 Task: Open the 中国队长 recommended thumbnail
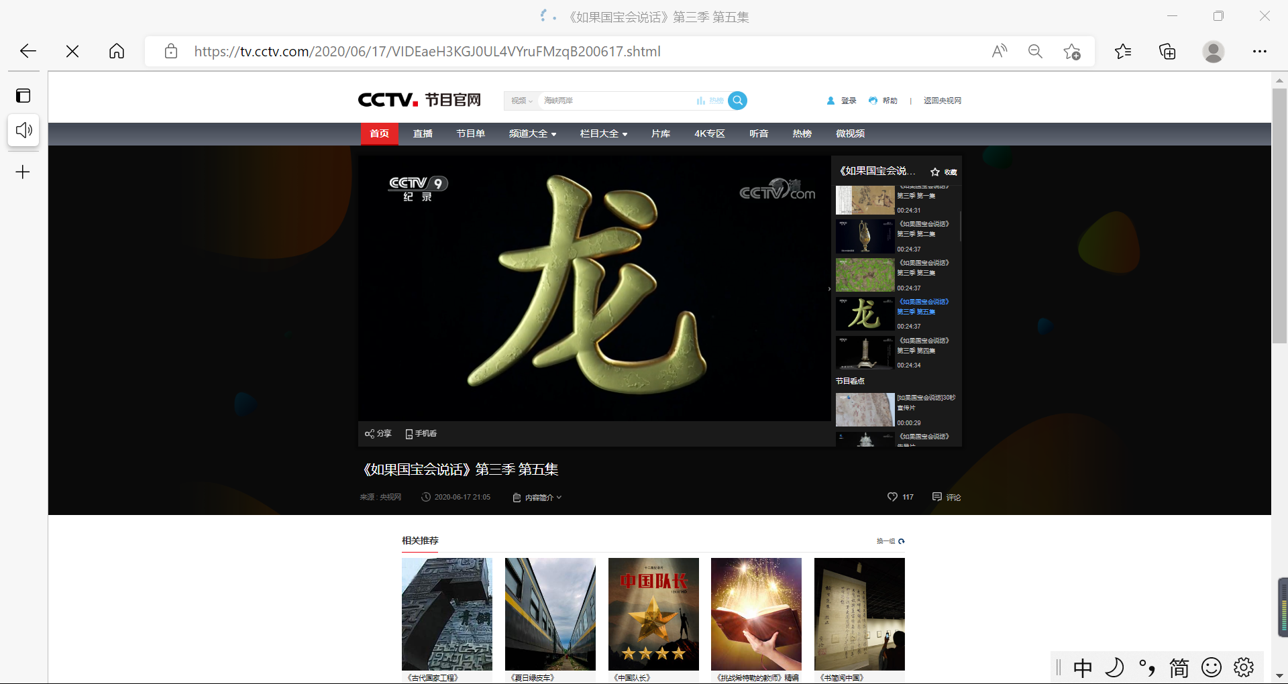(x=653, y=614)
